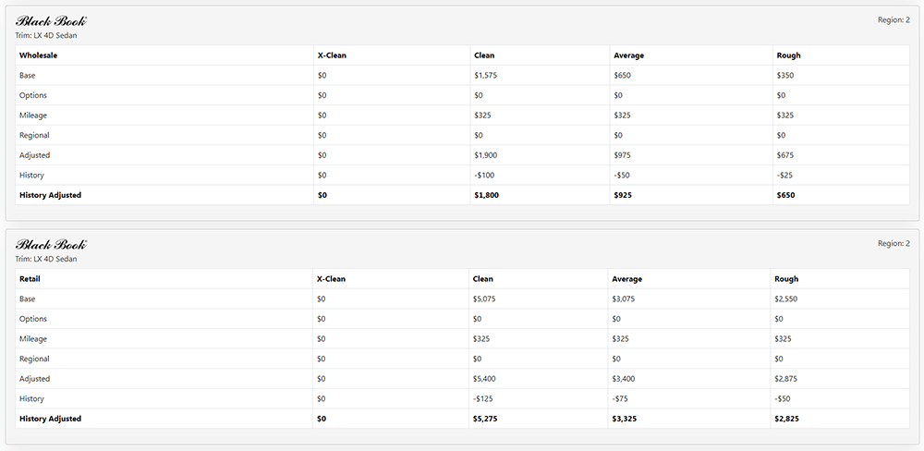Select the Wholesale column header
The width and height of the screenshot is (924, 451).
pos(38,55)
